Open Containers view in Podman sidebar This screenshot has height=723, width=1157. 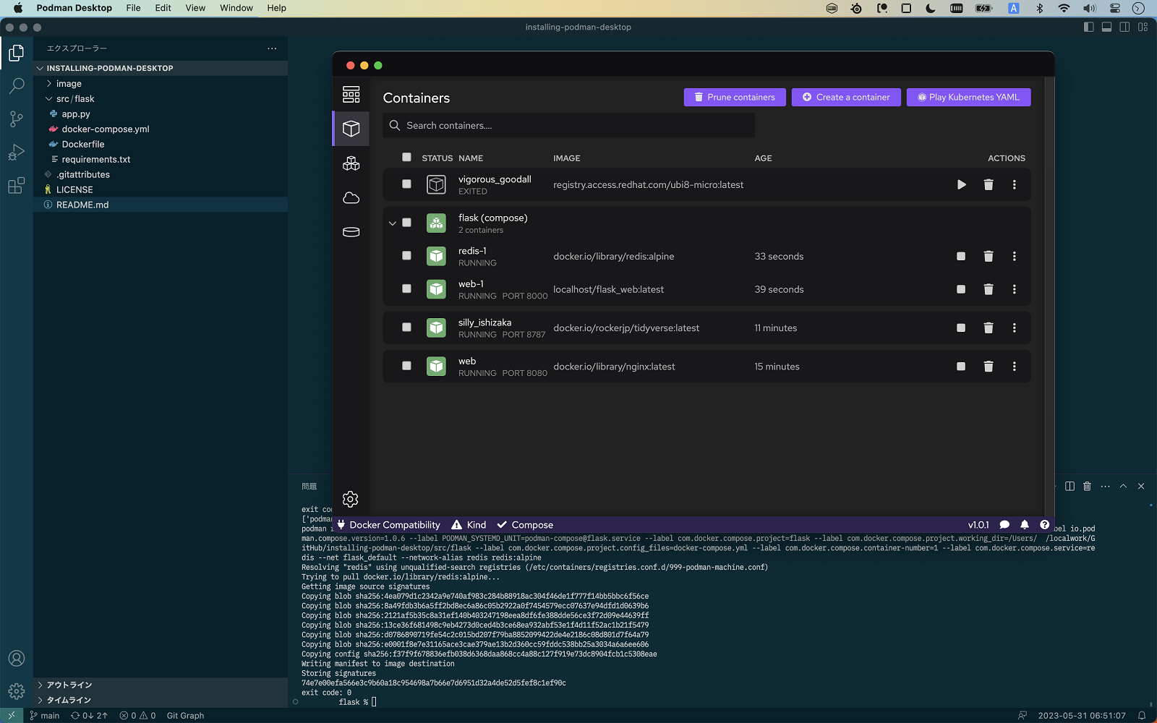[351, 129]
